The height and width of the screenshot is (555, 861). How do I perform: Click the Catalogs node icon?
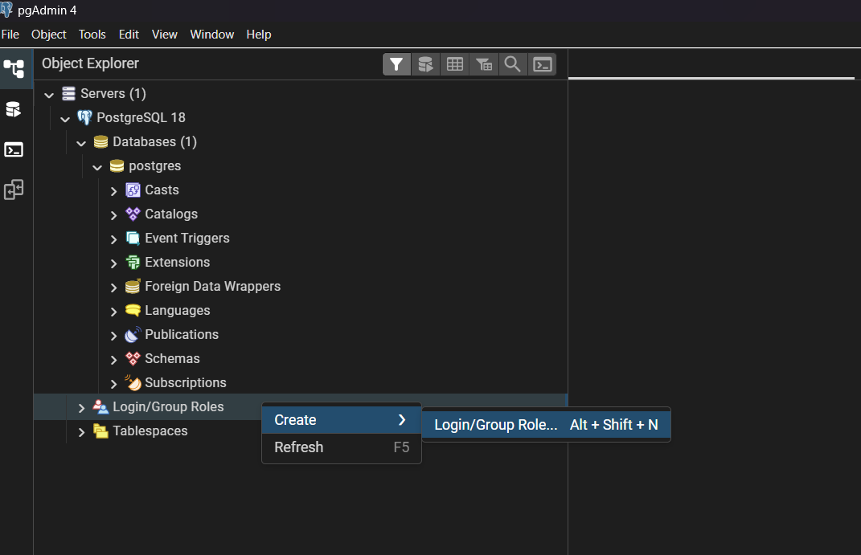pyautogui.click(x=133, y=214)
